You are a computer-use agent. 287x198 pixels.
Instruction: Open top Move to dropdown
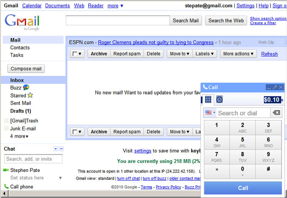pos(179,54)
